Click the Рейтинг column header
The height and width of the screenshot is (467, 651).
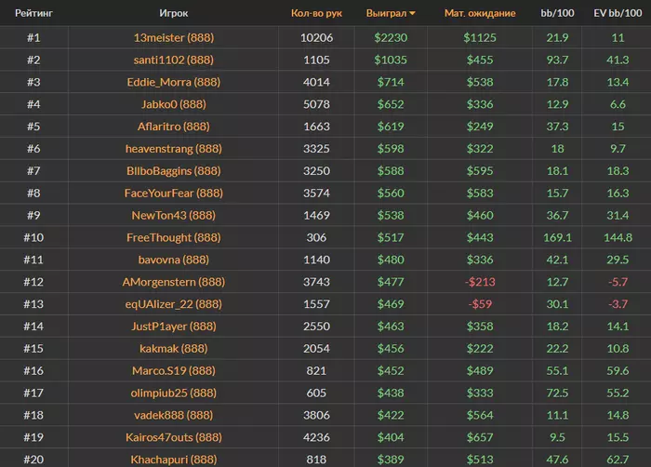tap(33, 13)
